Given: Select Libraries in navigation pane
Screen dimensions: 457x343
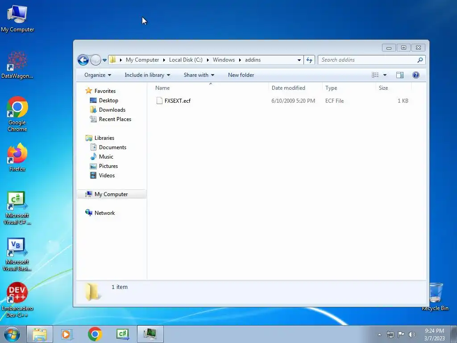Looking at the screenshot, I should [104, 138].
